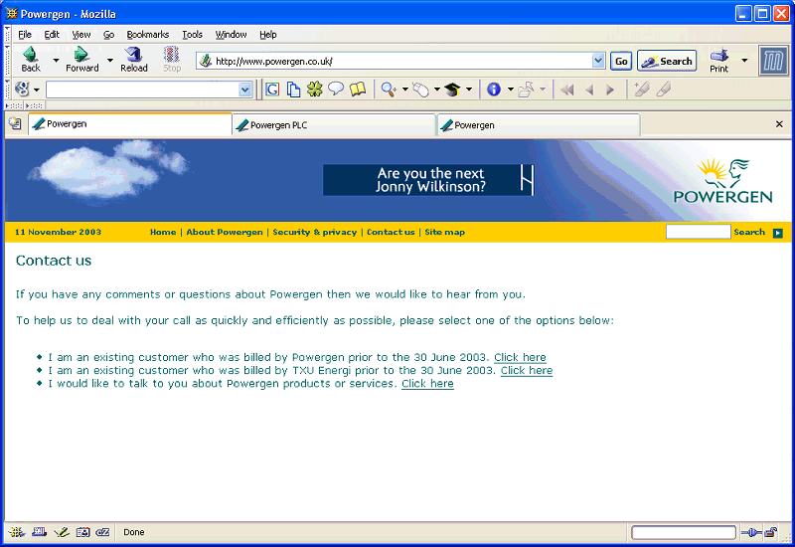795x547 pixels.
Task: Click the Google toolbar logo icon
Action: click(x=22, y=90)
